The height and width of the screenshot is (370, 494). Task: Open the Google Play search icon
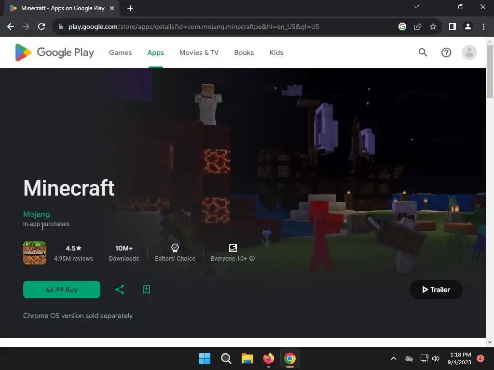(x=423, y=52)
